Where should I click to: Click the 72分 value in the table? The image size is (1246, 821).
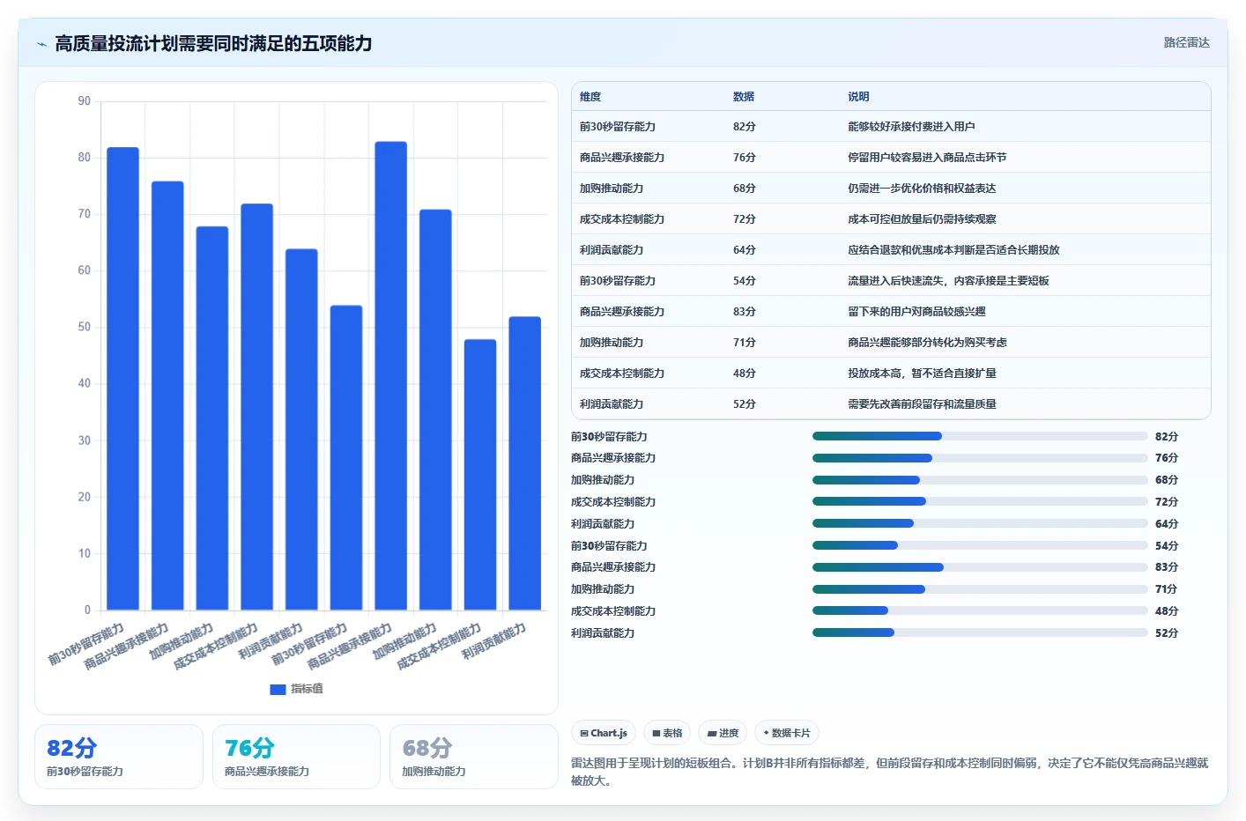pyautogui.click(x=744, y=219)
